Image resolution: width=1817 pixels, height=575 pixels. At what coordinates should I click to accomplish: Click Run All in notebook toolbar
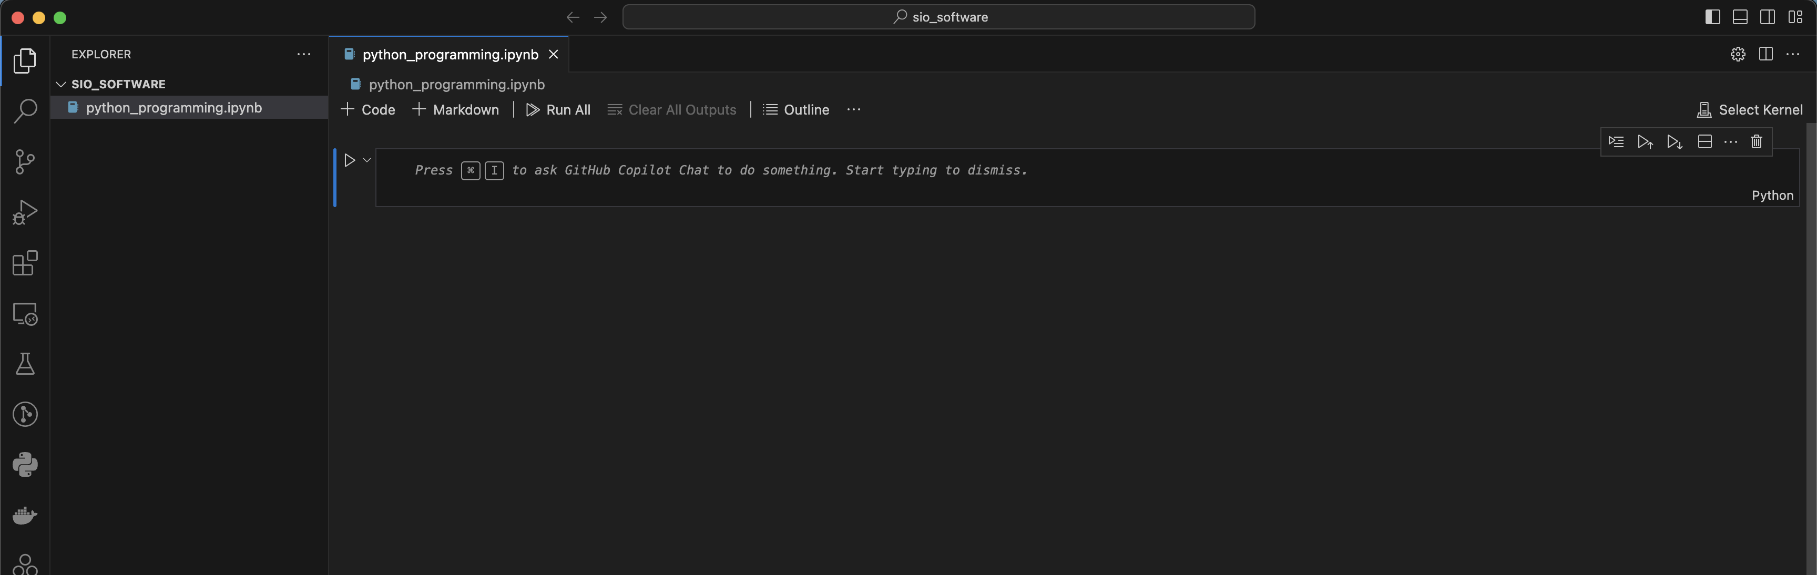[x=558, y=109]
